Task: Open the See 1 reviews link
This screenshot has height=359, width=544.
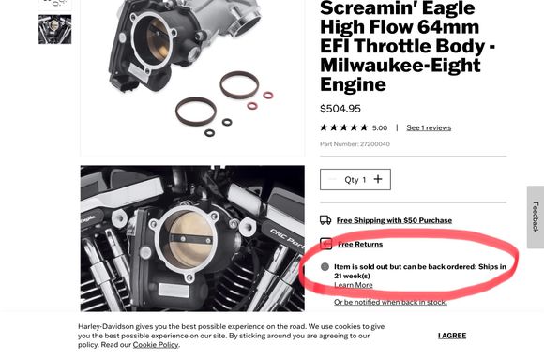Action: pyautogui.click(x=429, y=127)
